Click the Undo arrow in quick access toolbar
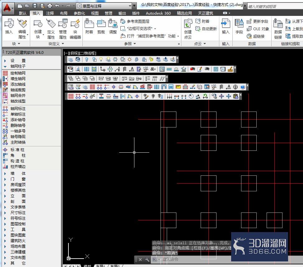 (57, 6)
